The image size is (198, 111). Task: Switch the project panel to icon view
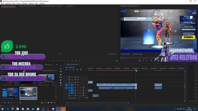[8, 103]
